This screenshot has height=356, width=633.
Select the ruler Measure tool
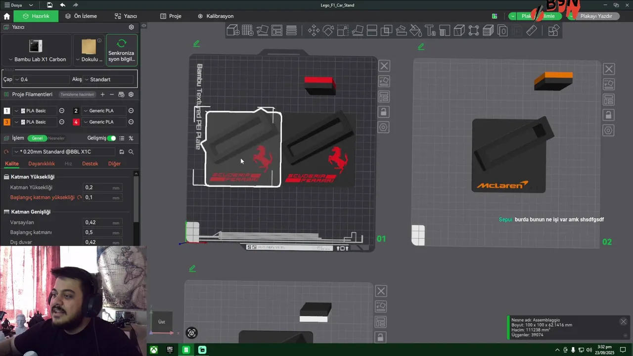pyautogui.click(x=532, y=31)
